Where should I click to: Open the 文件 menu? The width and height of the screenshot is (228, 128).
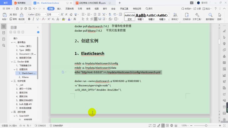tap(8, 9)
